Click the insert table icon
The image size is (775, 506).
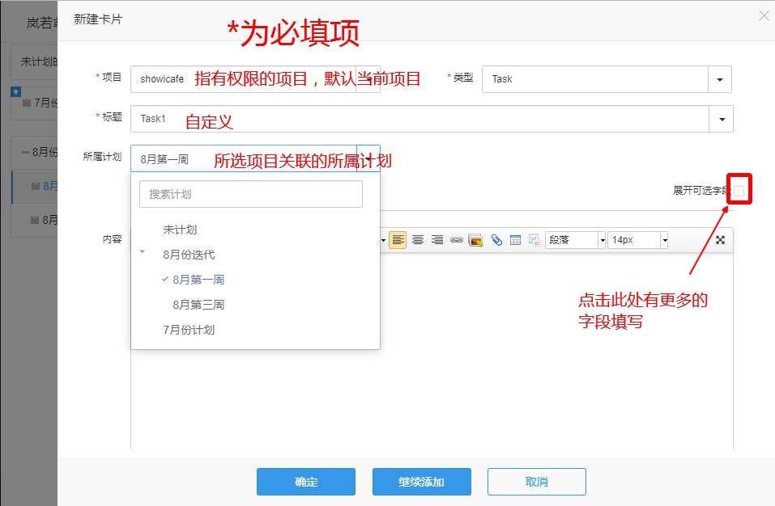[x=515, y=240]
